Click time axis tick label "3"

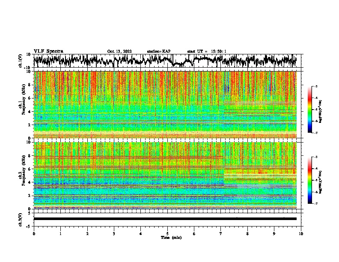[x=114, y=234]
